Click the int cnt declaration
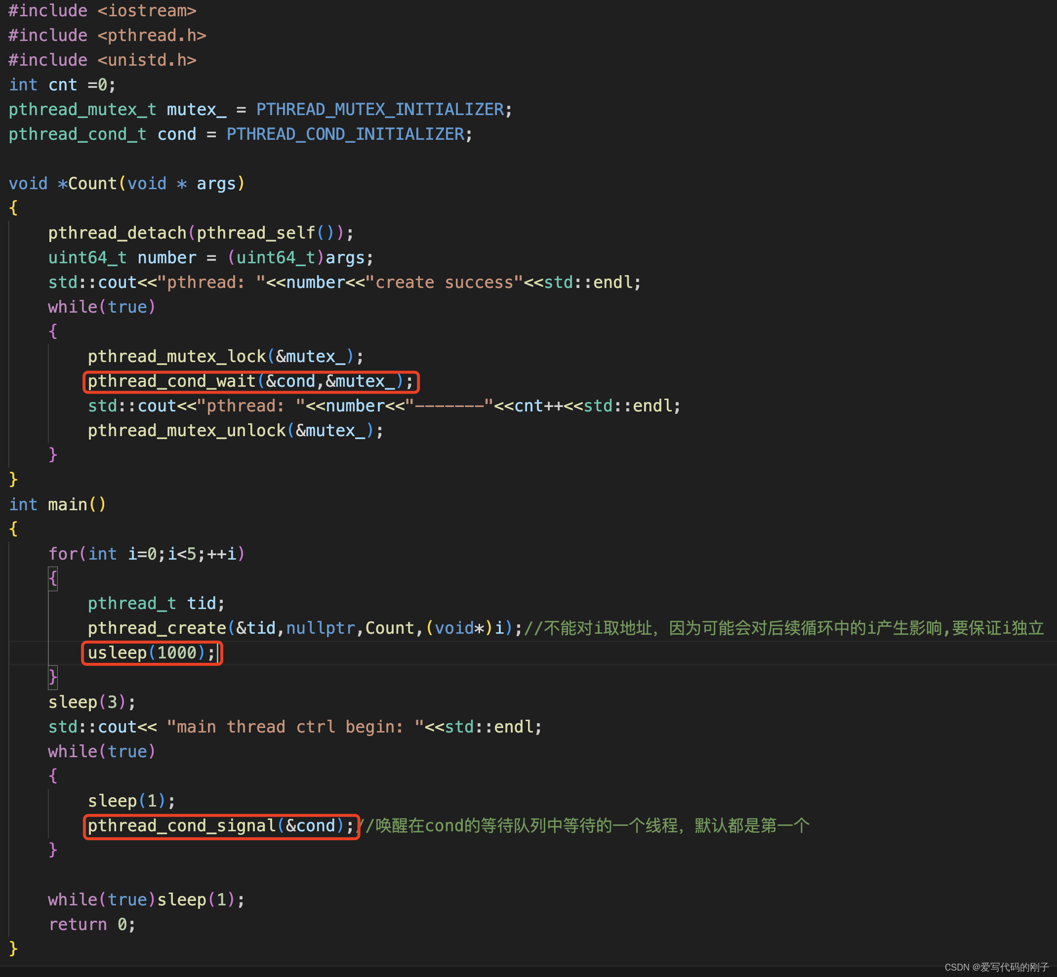This screenshot has width=1057, height=977. pos(62,84)
